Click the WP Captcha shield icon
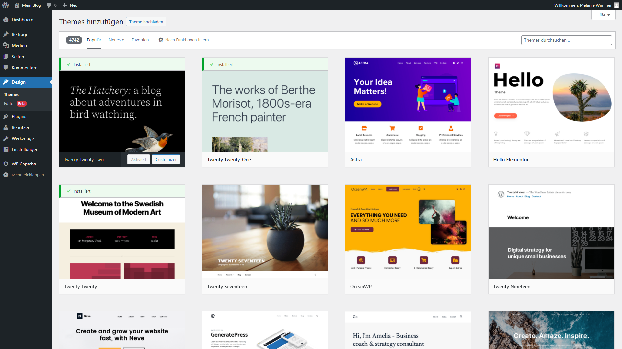 click(6, 164)
